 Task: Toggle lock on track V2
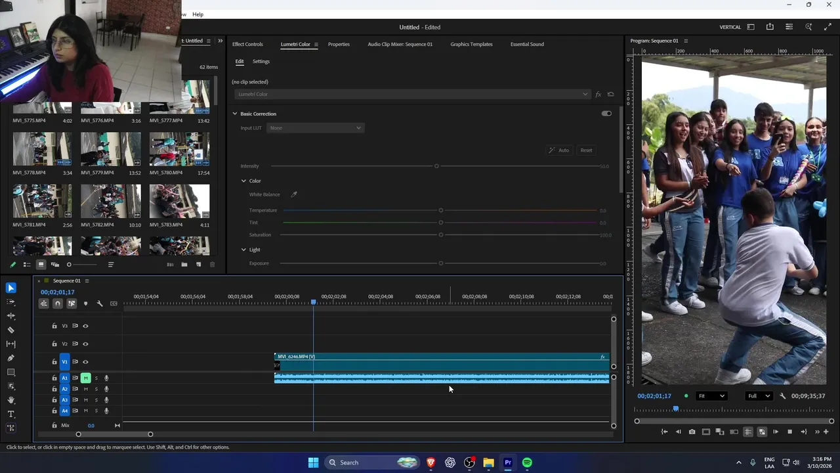(54, 344)
